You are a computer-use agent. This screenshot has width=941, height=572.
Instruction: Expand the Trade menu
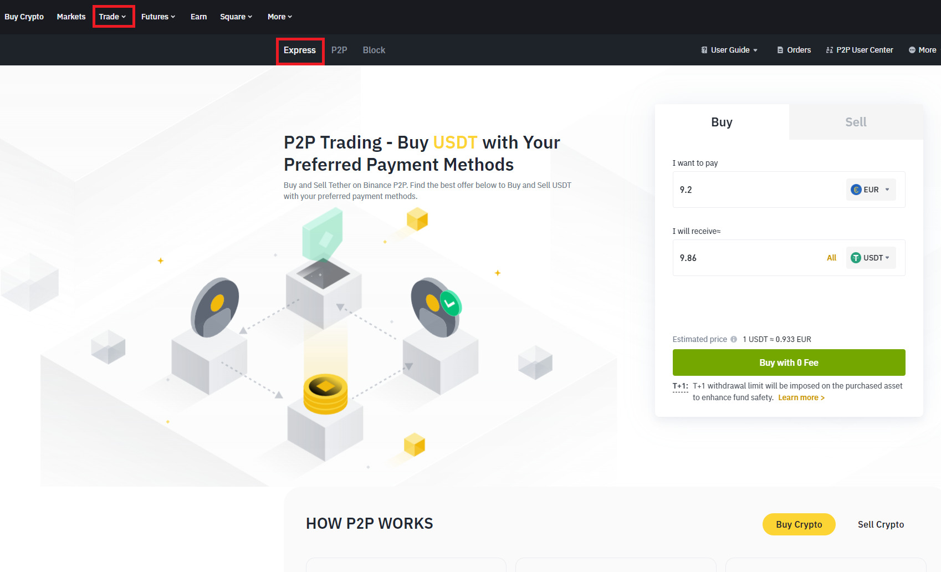coord(113,17)
